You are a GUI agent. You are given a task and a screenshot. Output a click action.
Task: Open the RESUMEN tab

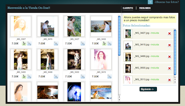[145, 8]
